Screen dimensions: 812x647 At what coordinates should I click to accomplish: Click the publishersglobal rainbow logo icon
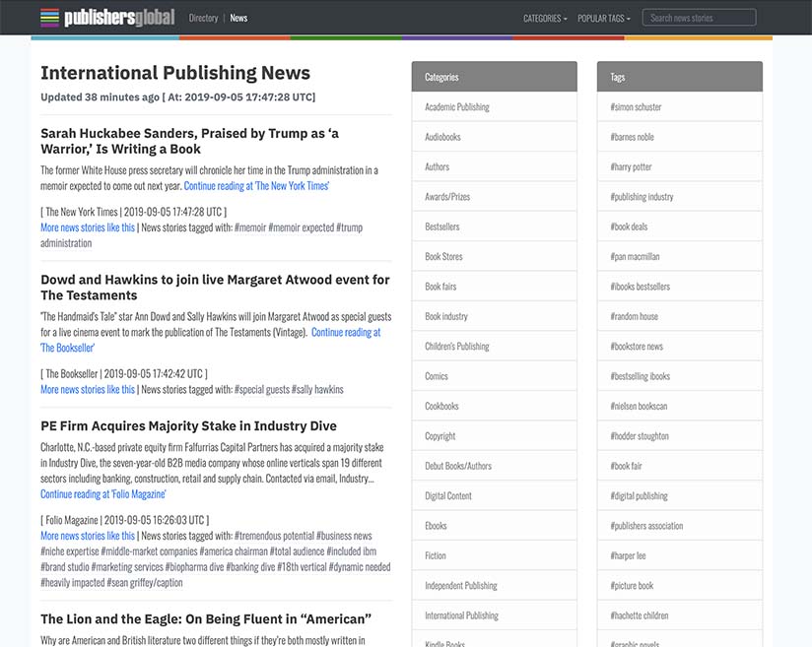point(49,18)
